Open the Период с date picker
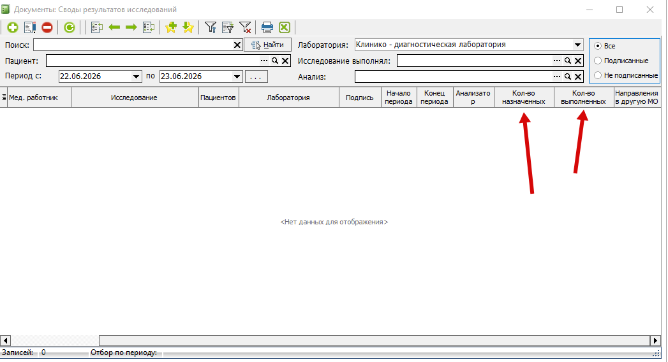The width and height of the screenshot is (668, 362). click(x=136, y=76)
